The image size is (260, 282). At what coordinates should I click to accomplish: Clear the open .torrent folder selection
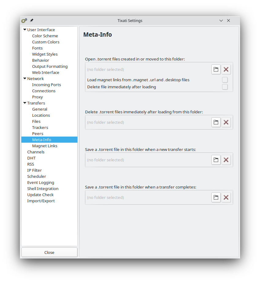point(226,69)
